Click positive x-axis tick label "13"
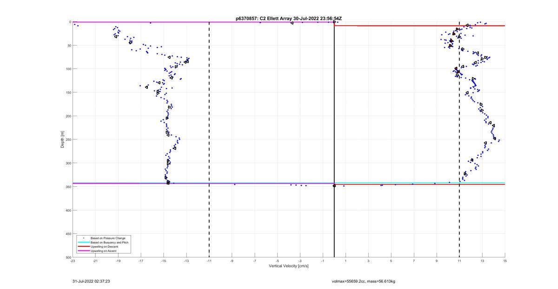This screenshot has height=289, width=558. click(x=482, y=261)
